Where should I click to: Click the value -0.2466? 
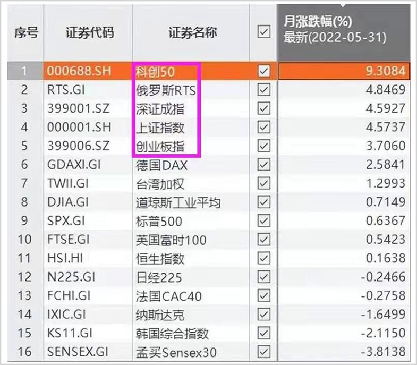click(383, 277)
